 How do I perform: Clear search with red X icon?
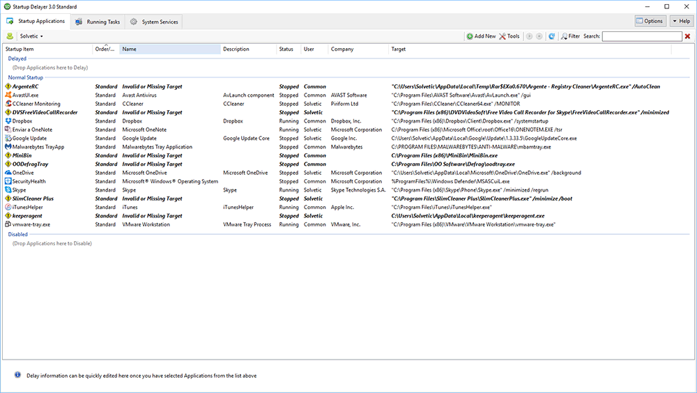tap(688, 36)
